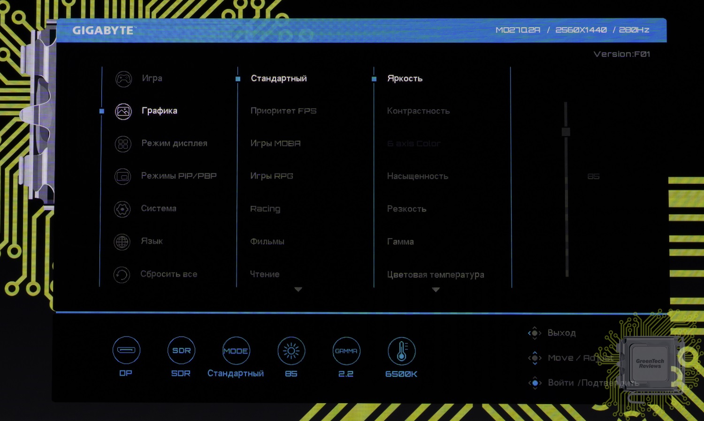Image resolution: width=704 pixels, height=421 pixels.
Task: Expand settings list arrow below Цветовая температура
Action: [x=436, y=290]
